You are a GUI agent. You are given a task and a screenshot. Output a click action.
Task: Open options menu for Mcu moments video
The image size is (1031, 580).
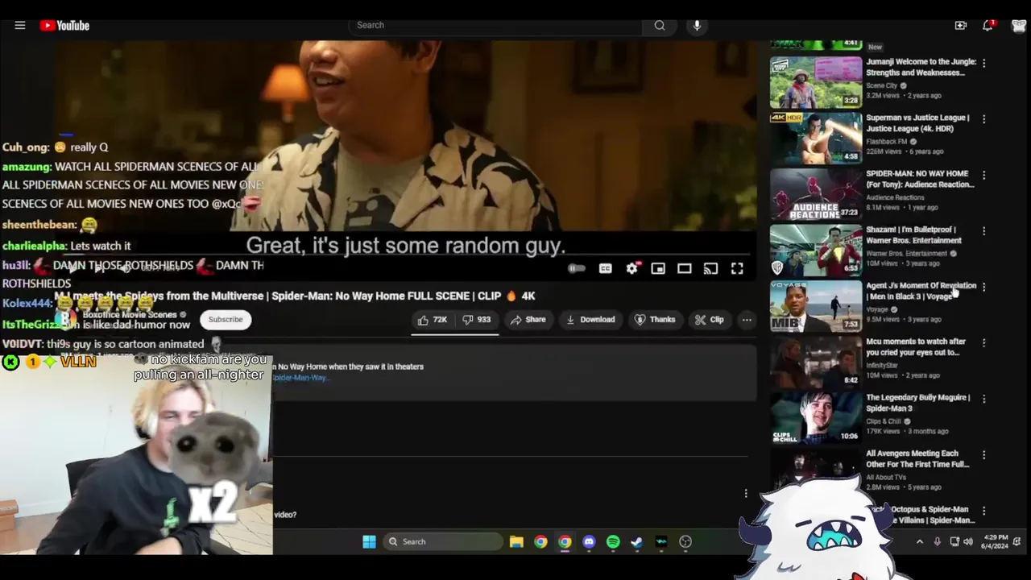point(983,342)
